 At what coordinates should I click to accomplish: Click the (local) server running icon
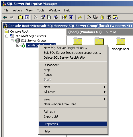point(23,45)
